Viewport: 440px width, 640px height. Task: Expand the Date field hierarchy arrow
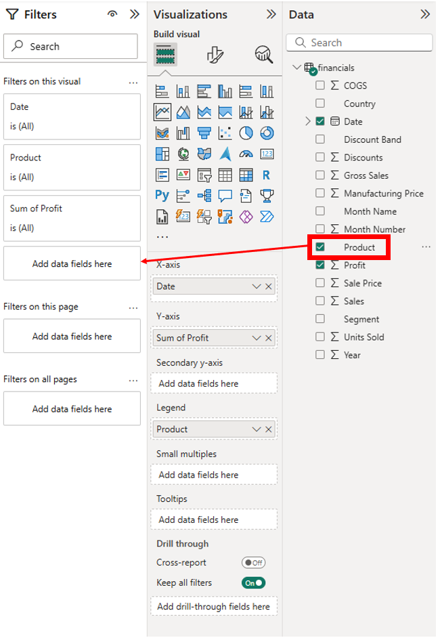click(308, 121)
